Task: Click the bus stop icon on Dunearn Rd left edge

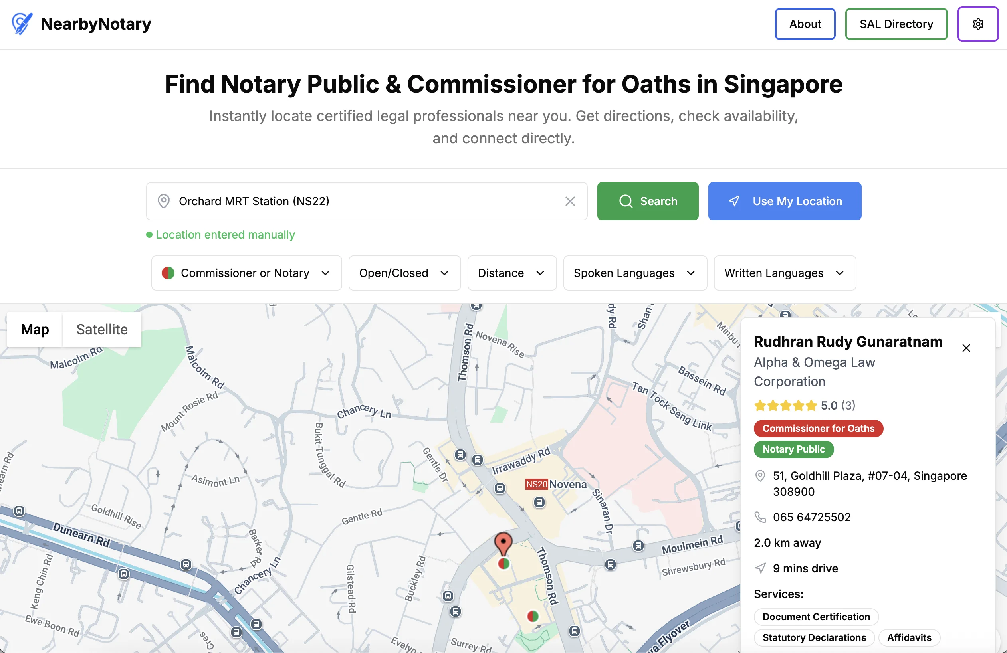Action: coord(19,511)
